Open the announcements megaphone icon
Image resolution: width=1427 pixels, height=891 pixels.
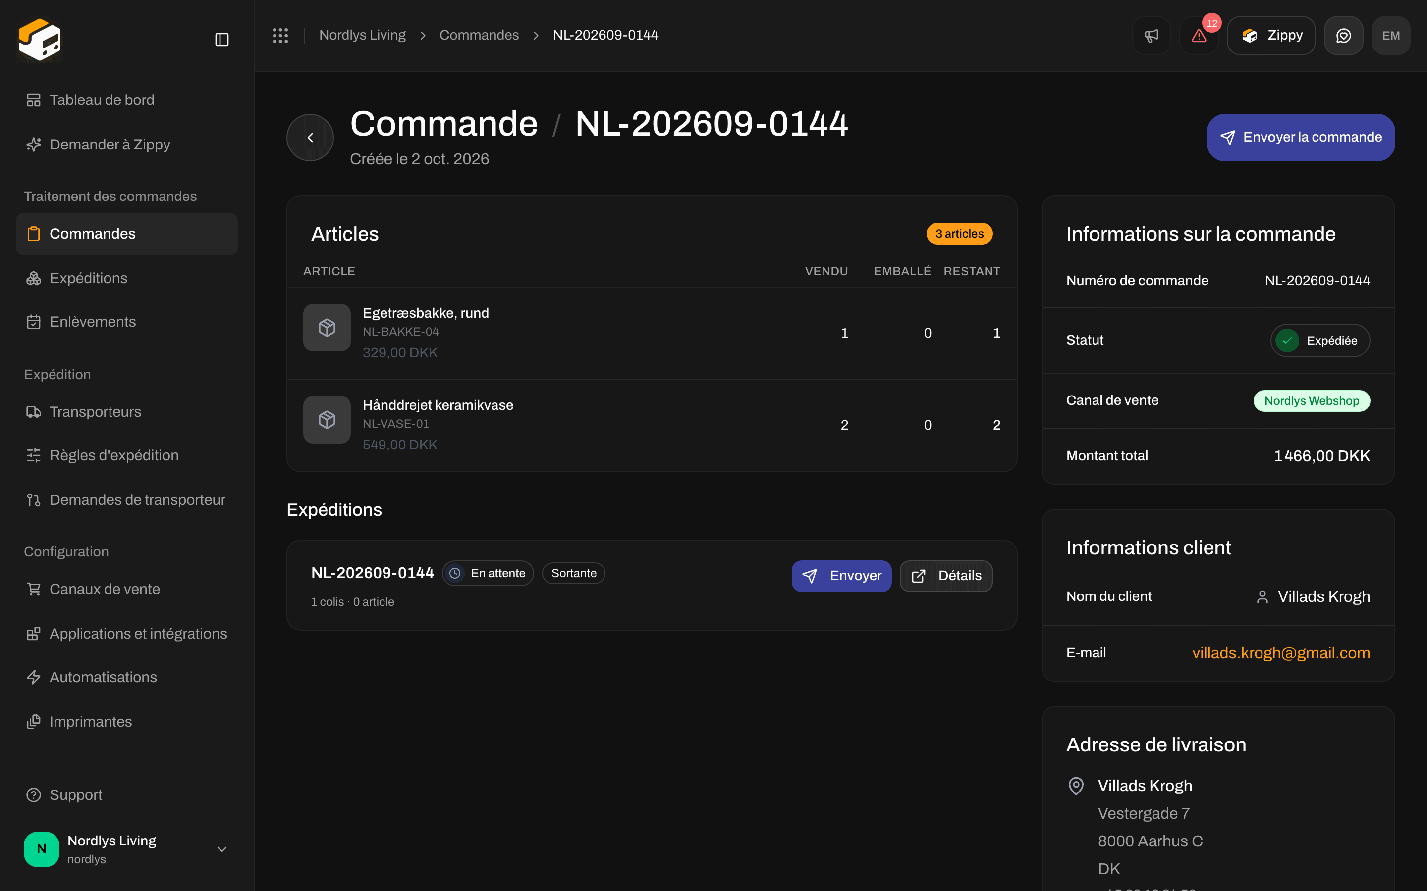[x=1151, y=35]
